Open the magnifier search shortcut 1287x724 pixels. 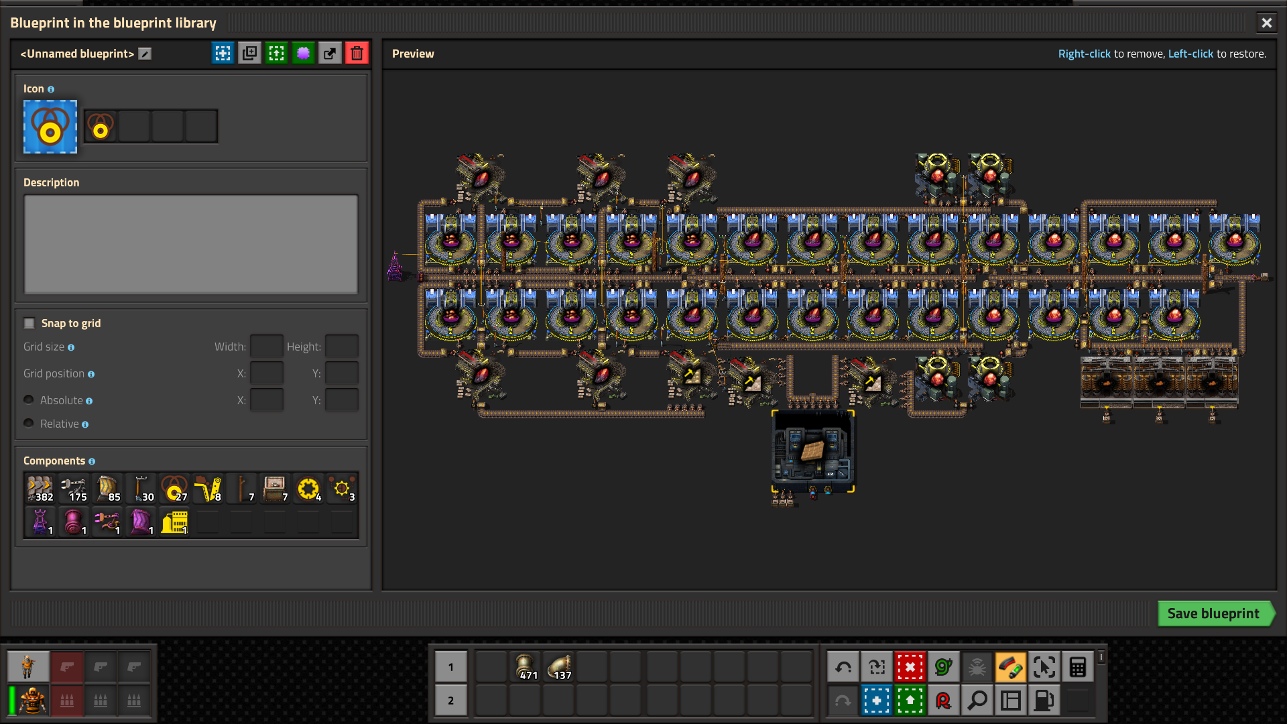tap(977, 701)
